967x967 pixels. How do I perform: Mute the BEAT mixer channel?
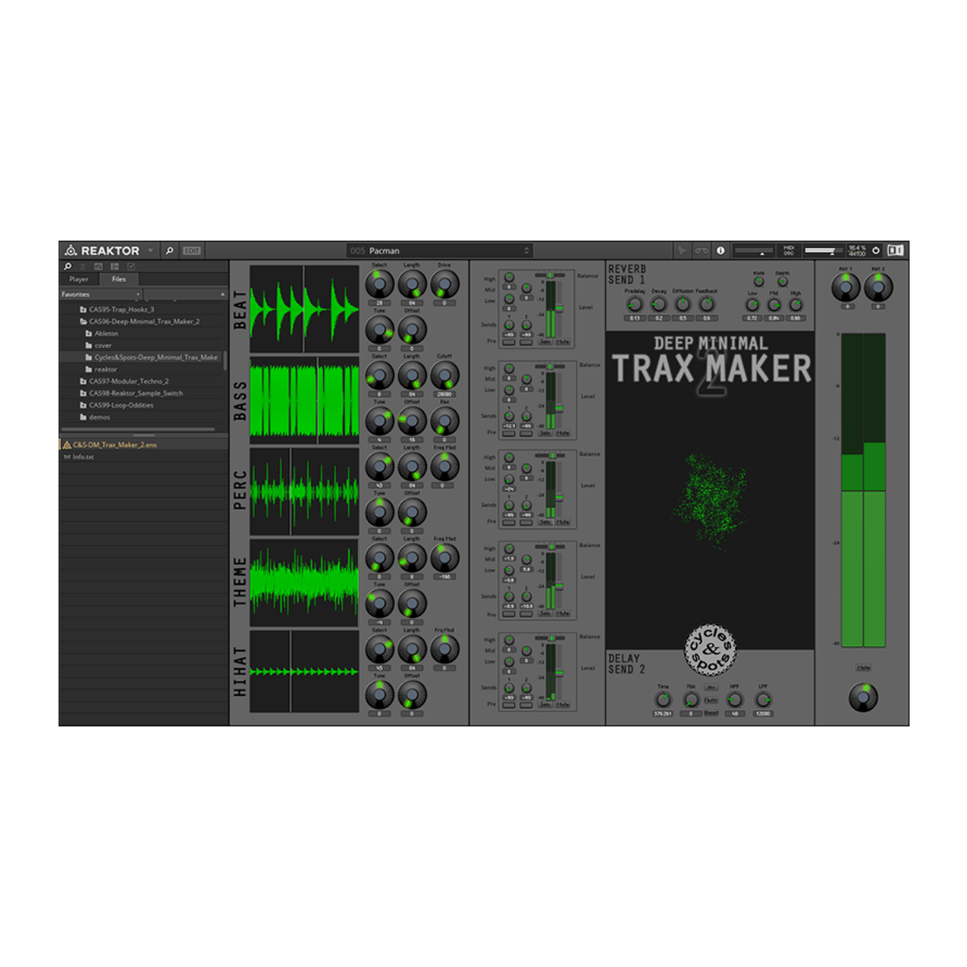click(562, 342)
